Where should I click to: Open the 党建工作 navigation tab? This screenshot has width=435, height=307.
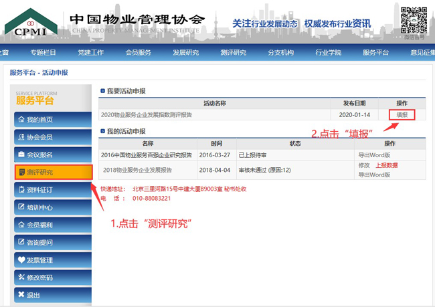pos(90,53)
